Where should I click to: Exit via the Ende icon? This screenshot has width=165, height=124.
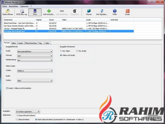tap(127, 11)
